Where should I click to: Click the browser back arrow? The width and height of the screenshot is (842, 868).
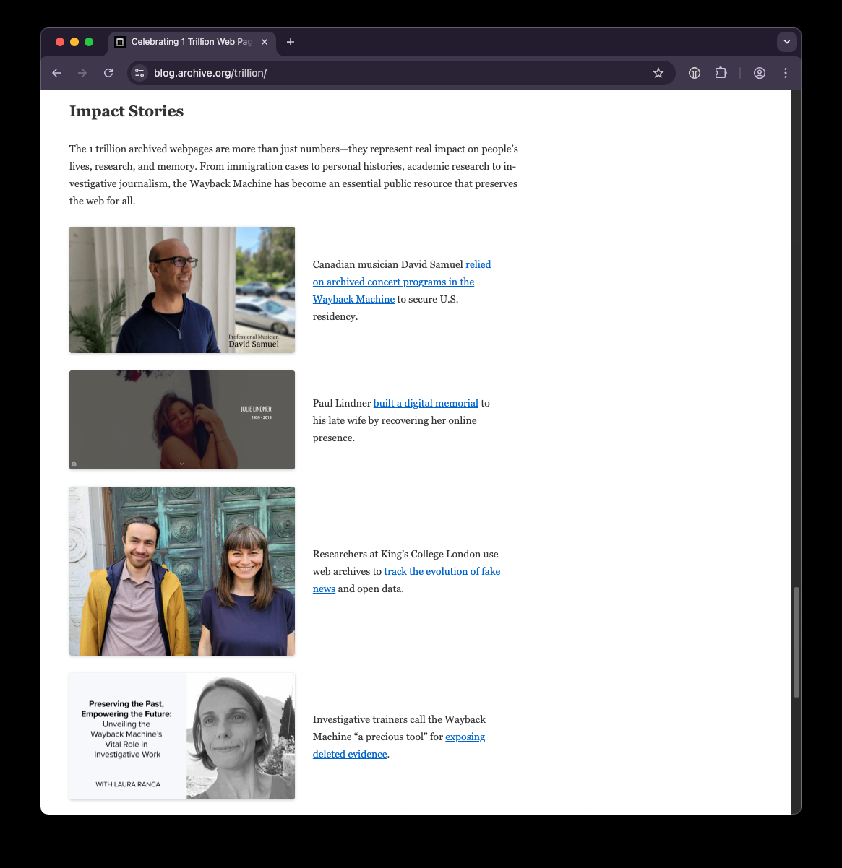pos(56,73)
